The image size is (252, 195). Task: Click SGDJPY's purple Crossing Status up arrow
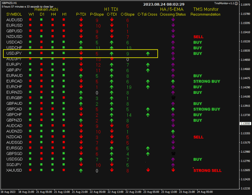173,165
